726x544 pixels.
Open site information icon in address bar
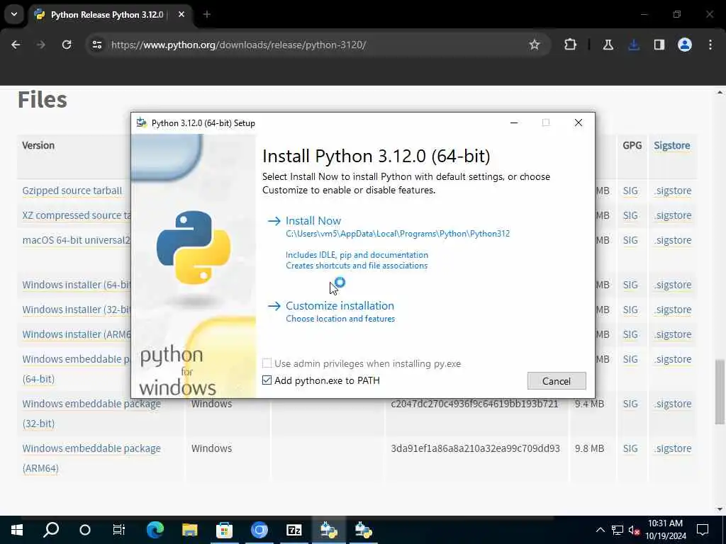coord(96,45)
